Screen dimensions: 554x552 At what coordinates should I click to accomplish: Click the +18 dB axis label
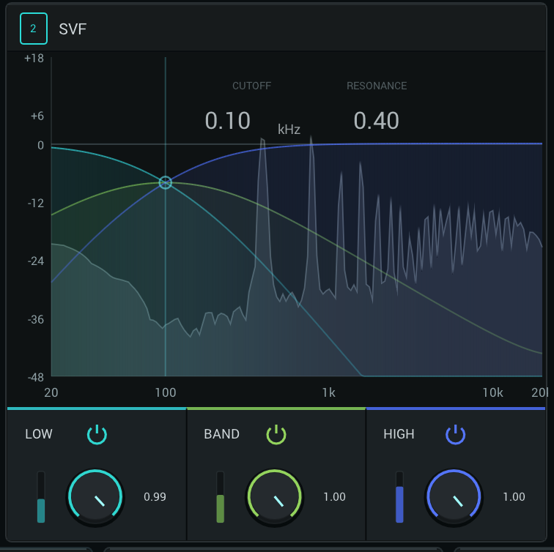tap(34, 59)
